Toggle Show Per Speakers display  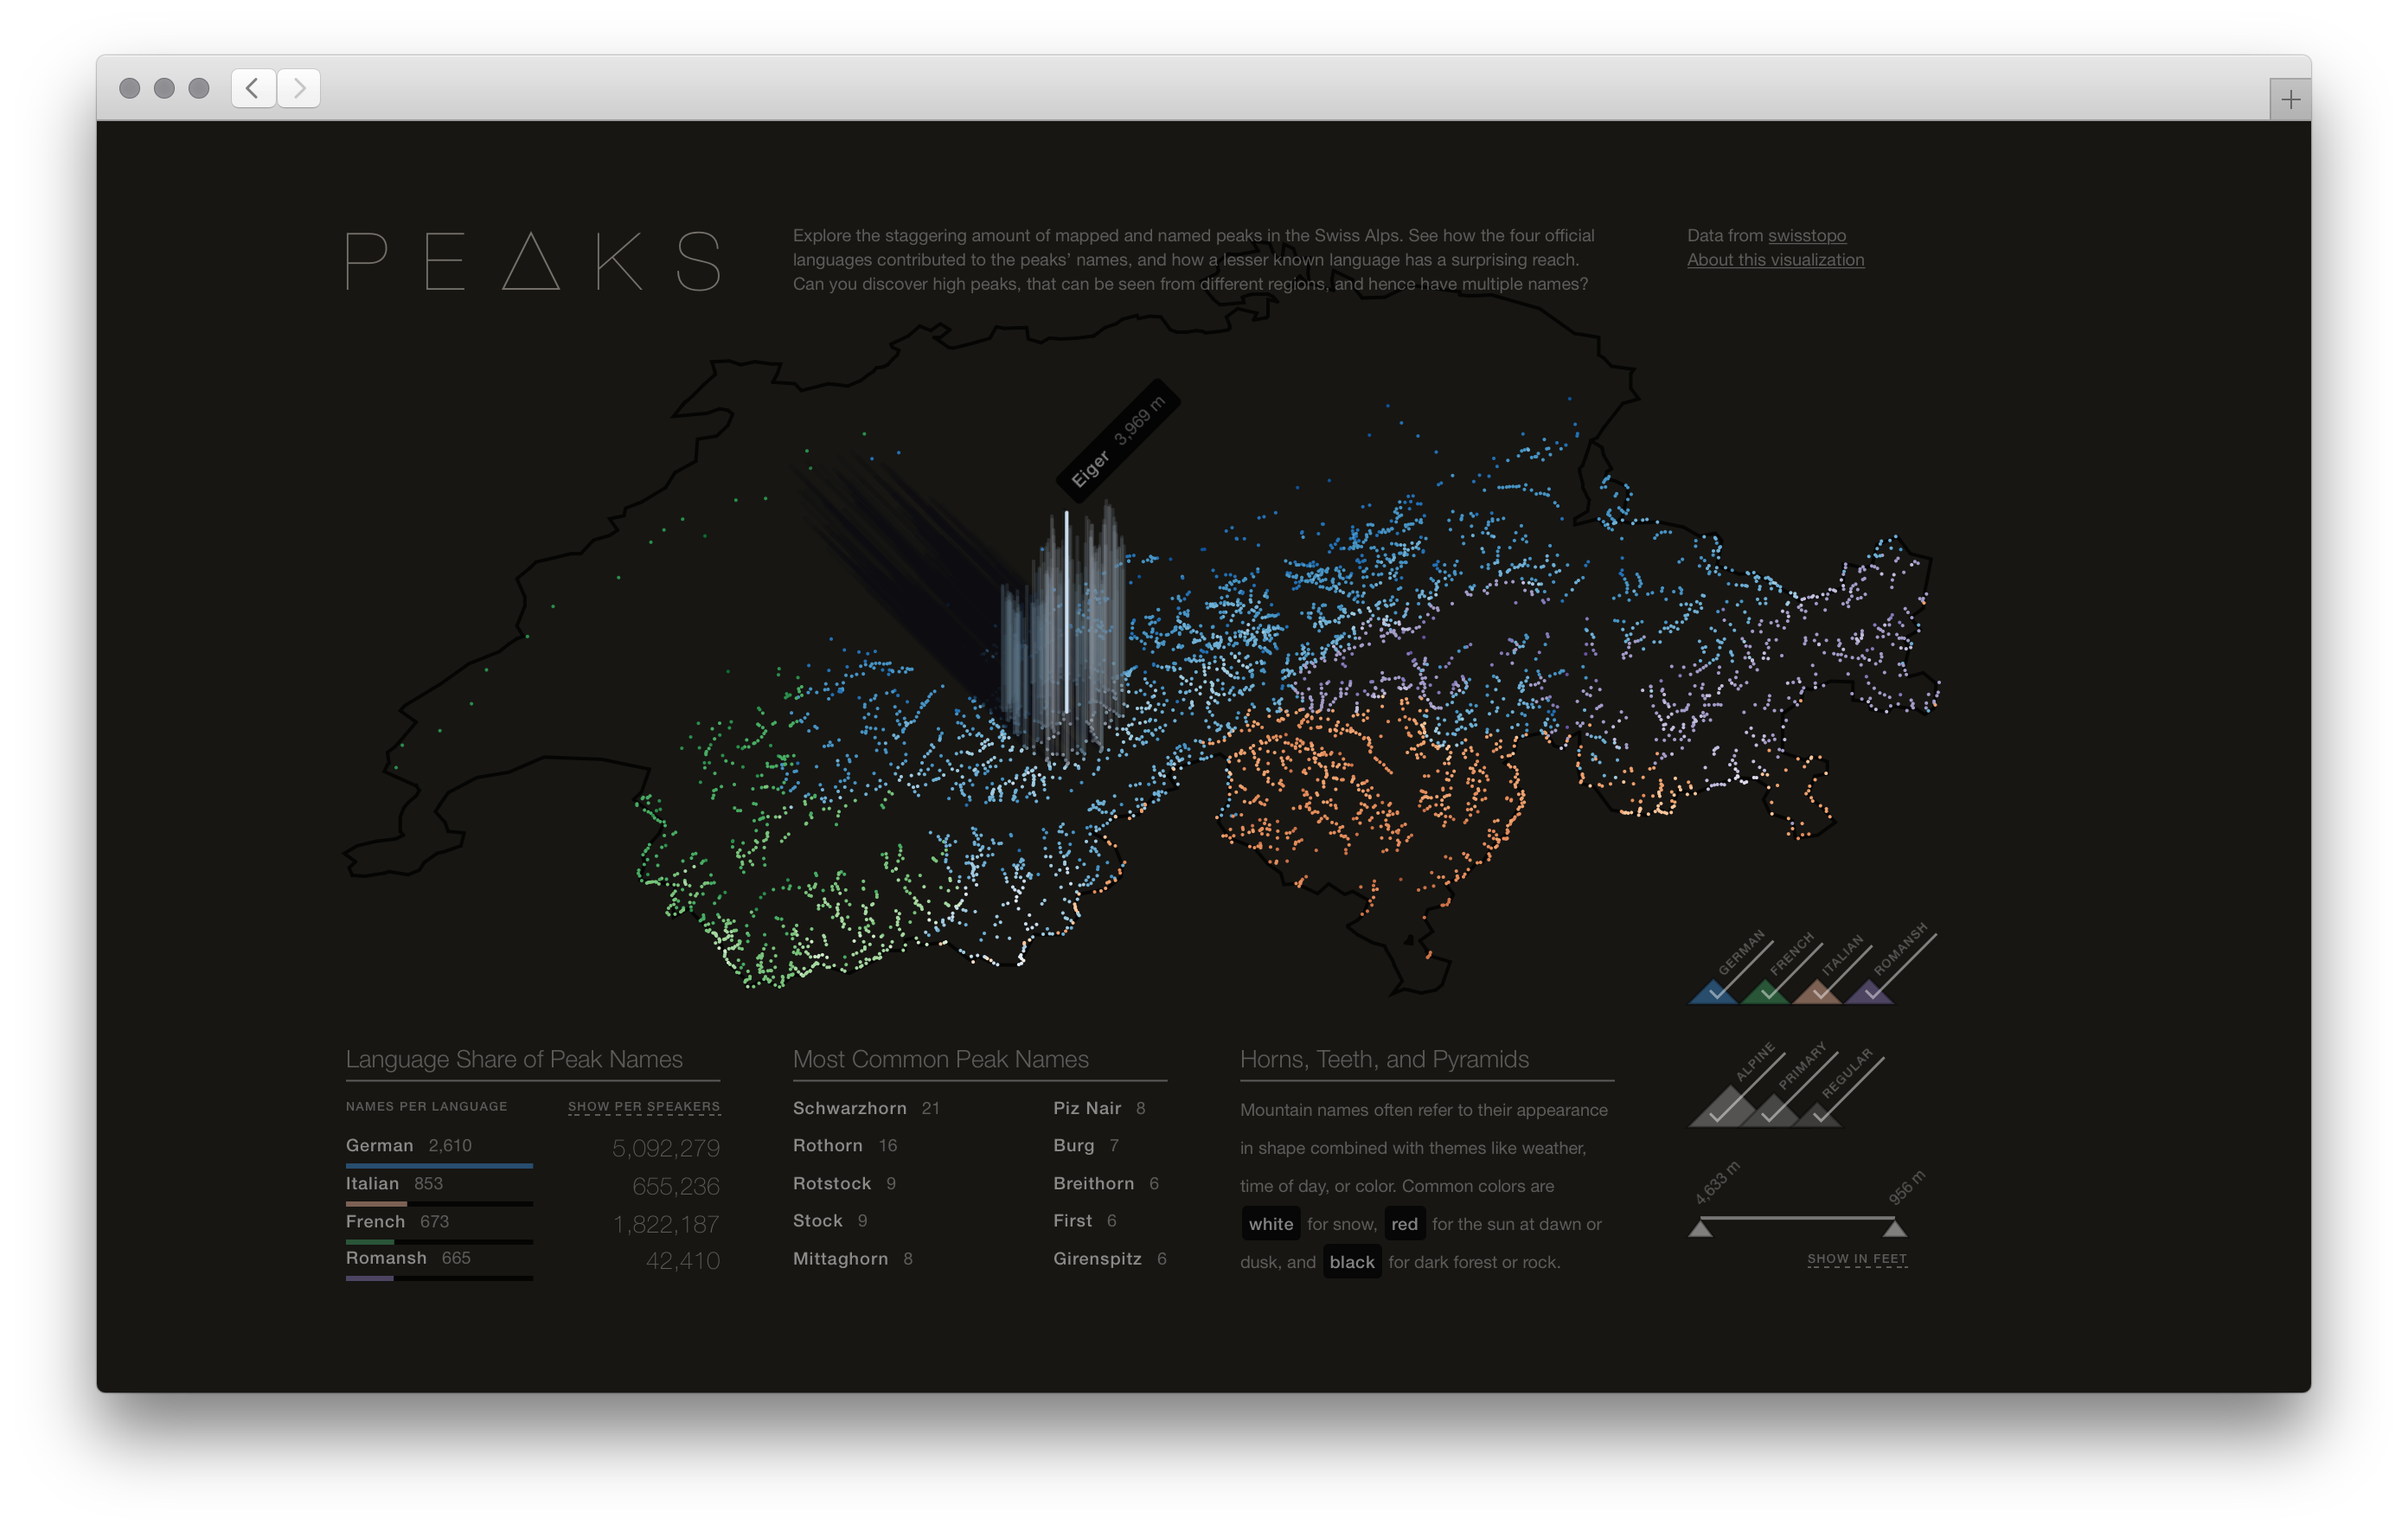tap(644, 1107)
